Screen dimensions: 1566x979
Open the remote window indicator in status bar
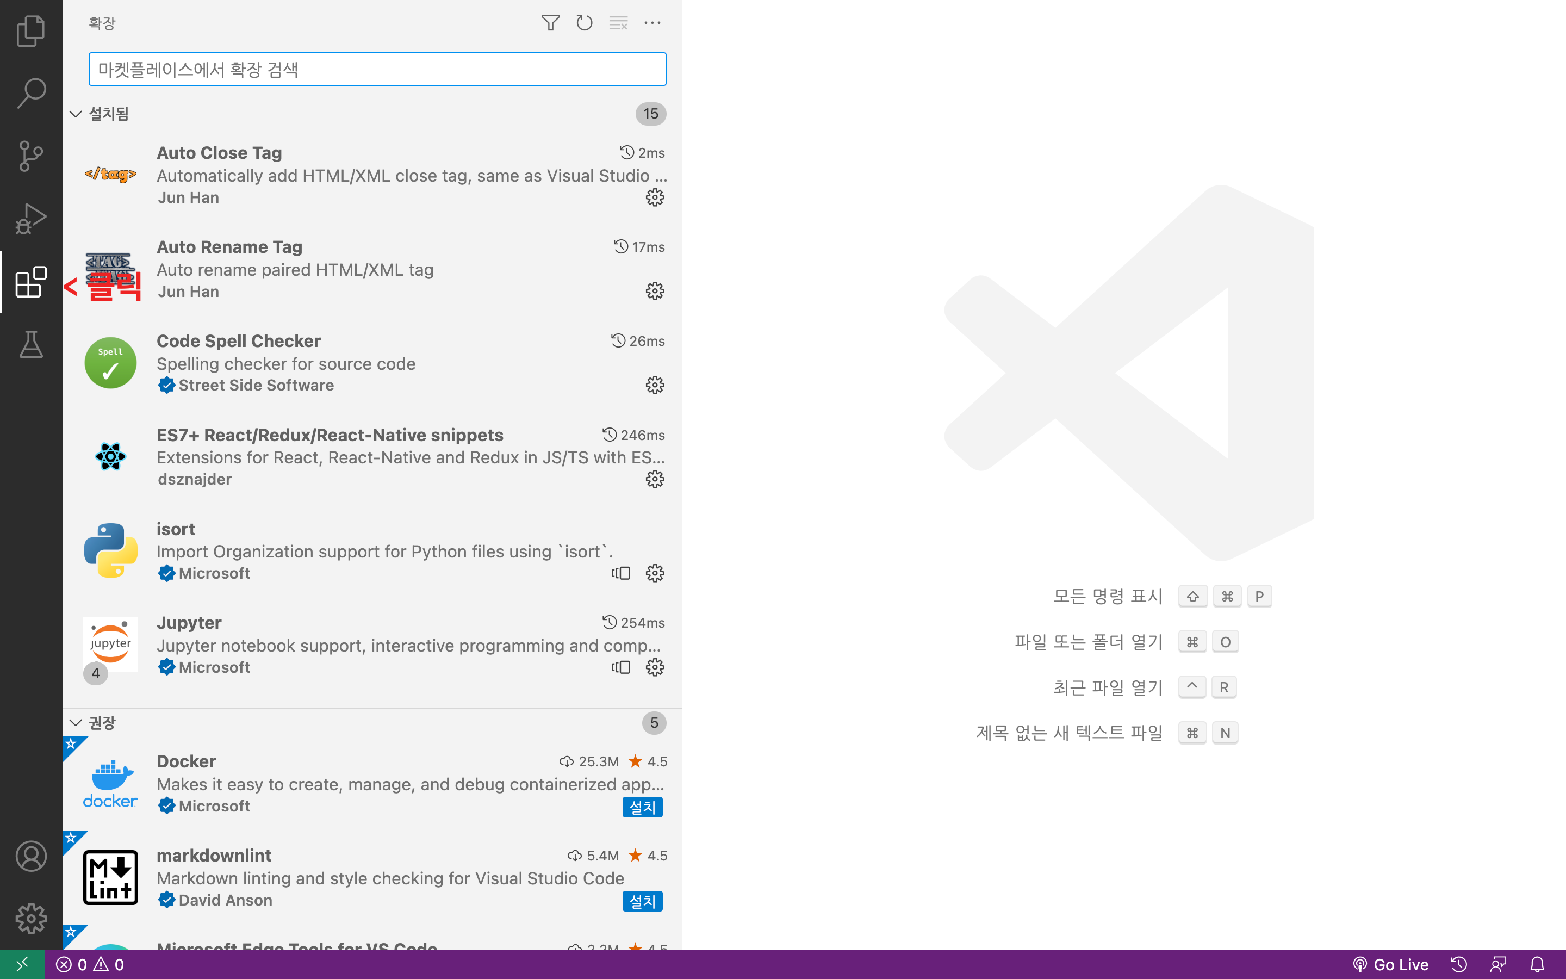(x=22, y=965)
